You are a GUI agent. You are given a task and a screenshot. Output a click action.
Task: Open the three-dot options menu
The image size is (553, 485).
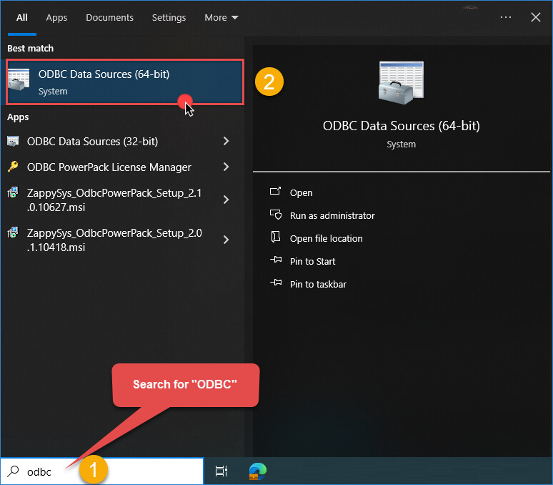506,17
